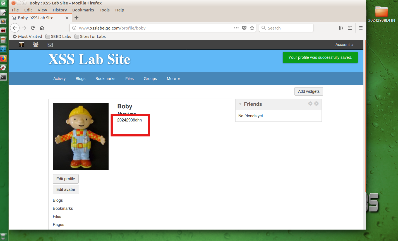Open the Tools menu

pos(105,10)
